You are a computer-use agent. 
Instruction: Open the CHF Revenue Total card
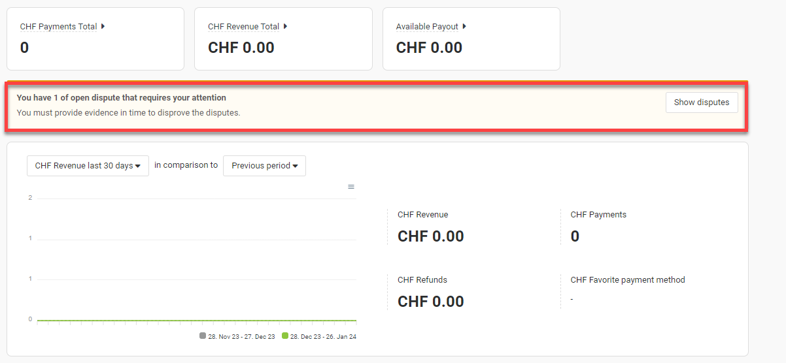(x=283, y=39)
